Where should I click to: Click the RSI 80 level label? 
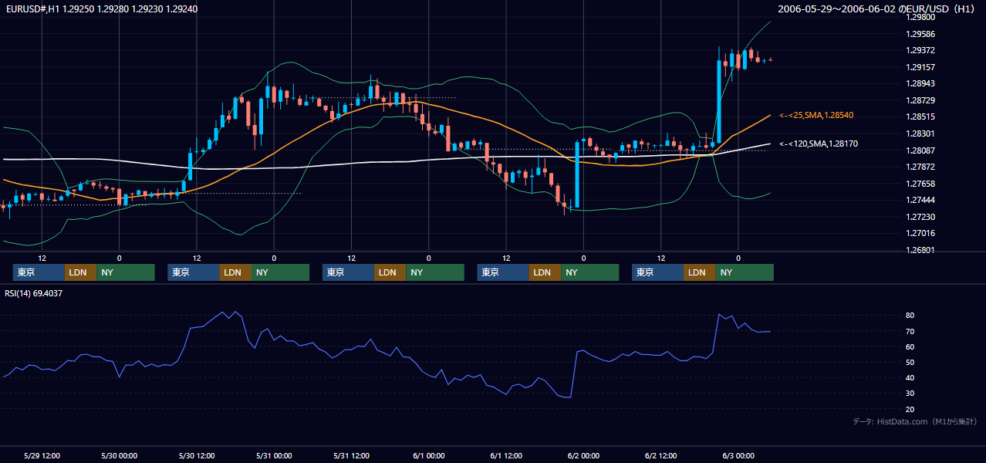[910, 316]
